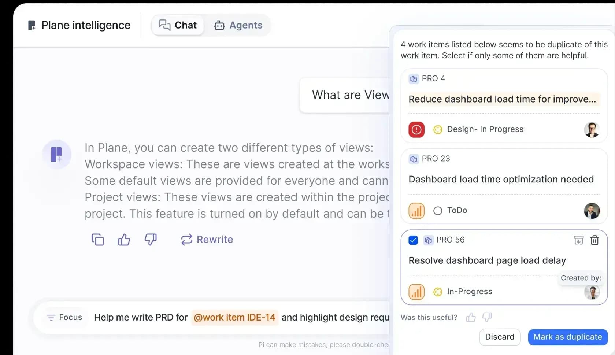
Task: Like the AI answer with the thumbs up icon
Action: coord(124,239)
